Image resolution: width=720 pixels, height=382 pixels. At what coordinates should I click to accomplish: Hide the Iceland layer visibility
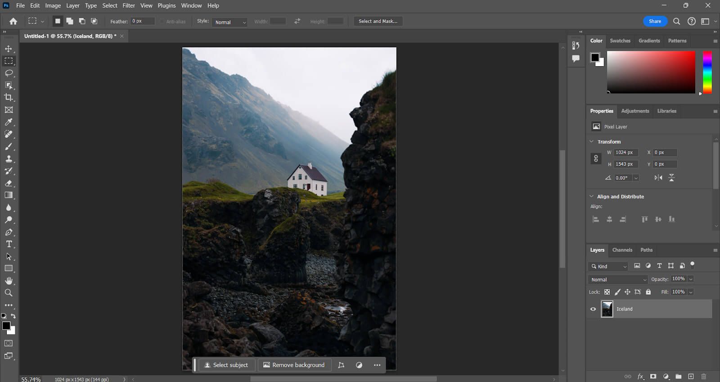coord(593,309)
